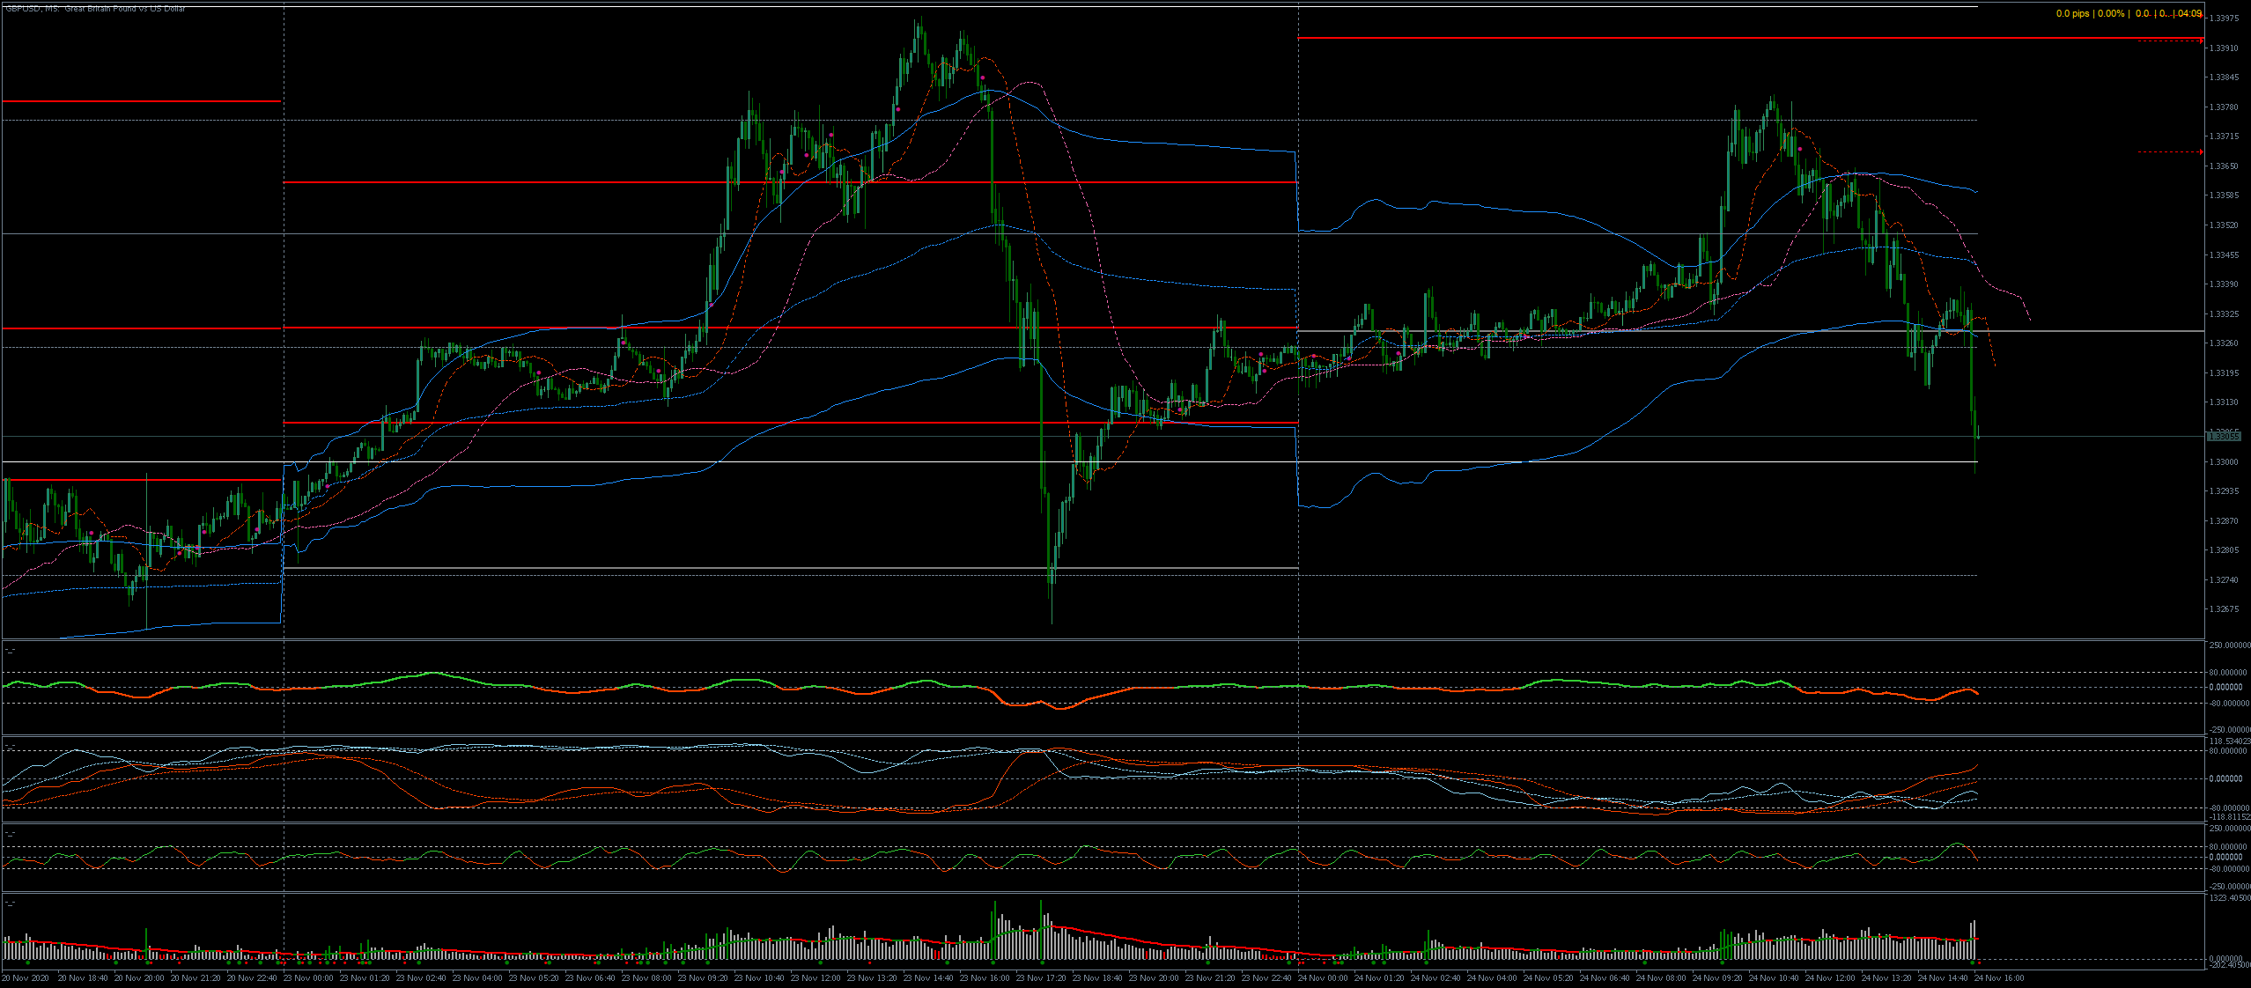Click the 23 Nov 17:20 time label
Image resolution: width=2251 pixels, height=988 pixels.
[1041, 977]
